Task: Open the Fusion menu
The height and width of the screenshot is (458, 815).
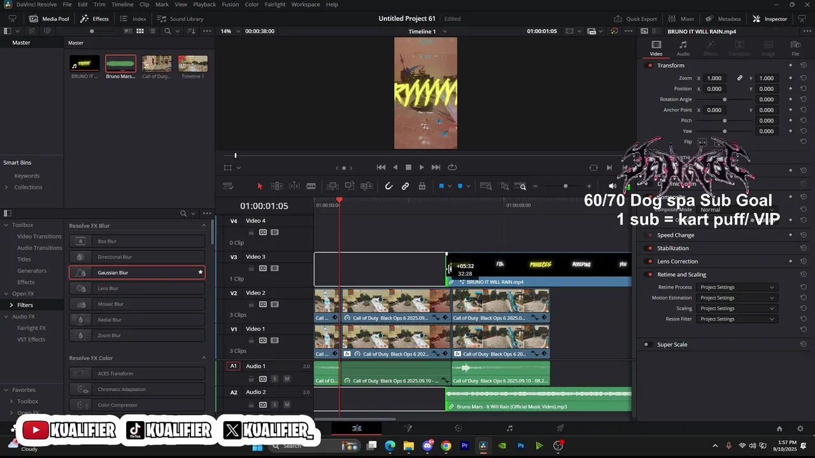Action: pos(230,4)
